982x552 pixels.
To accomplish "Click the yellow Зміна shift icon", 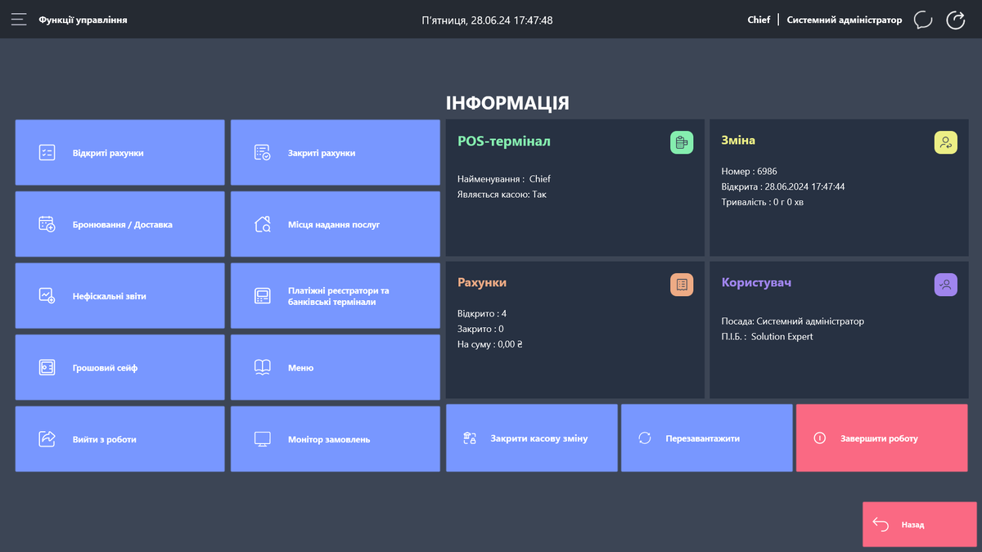I will [x=946, y=142].
